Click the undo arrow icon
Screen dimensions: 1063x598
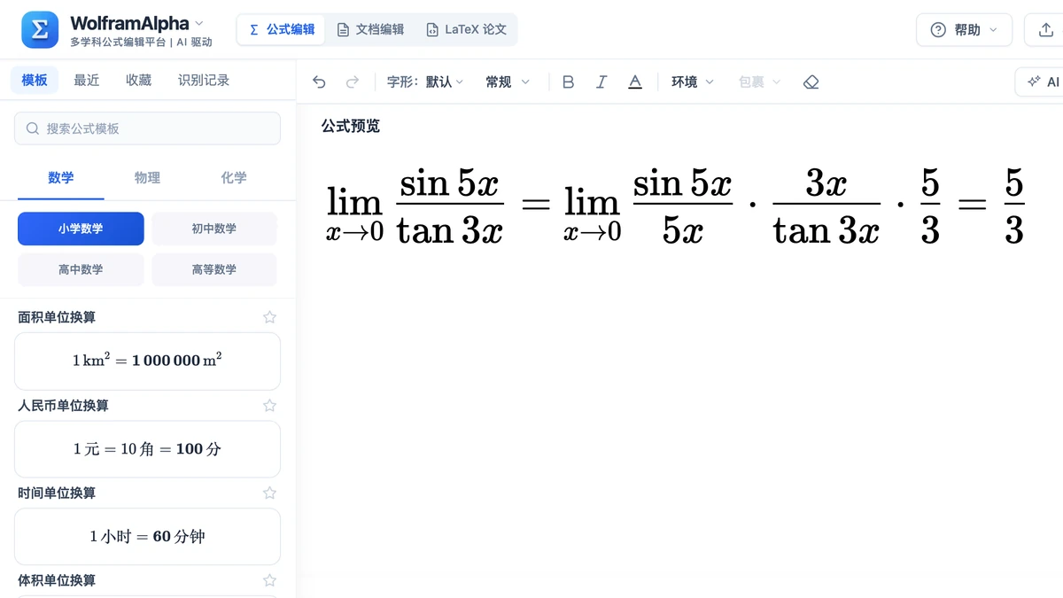(320, 82)
